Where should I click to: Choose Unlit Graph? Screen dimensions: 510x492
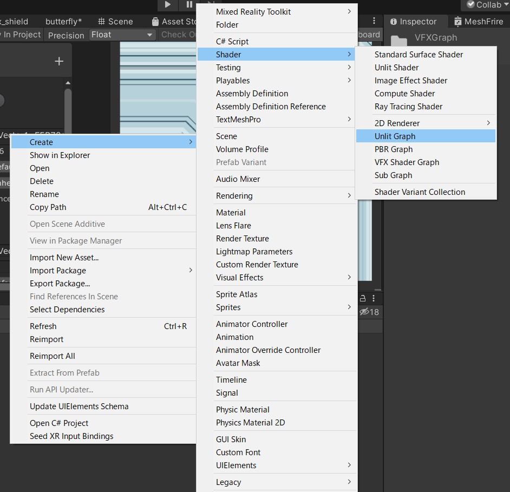(x=426, y=136)
